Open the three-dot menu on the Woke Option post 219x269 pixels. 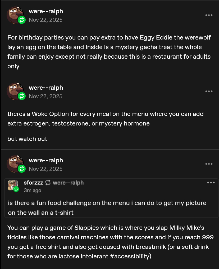pos(209,91)
